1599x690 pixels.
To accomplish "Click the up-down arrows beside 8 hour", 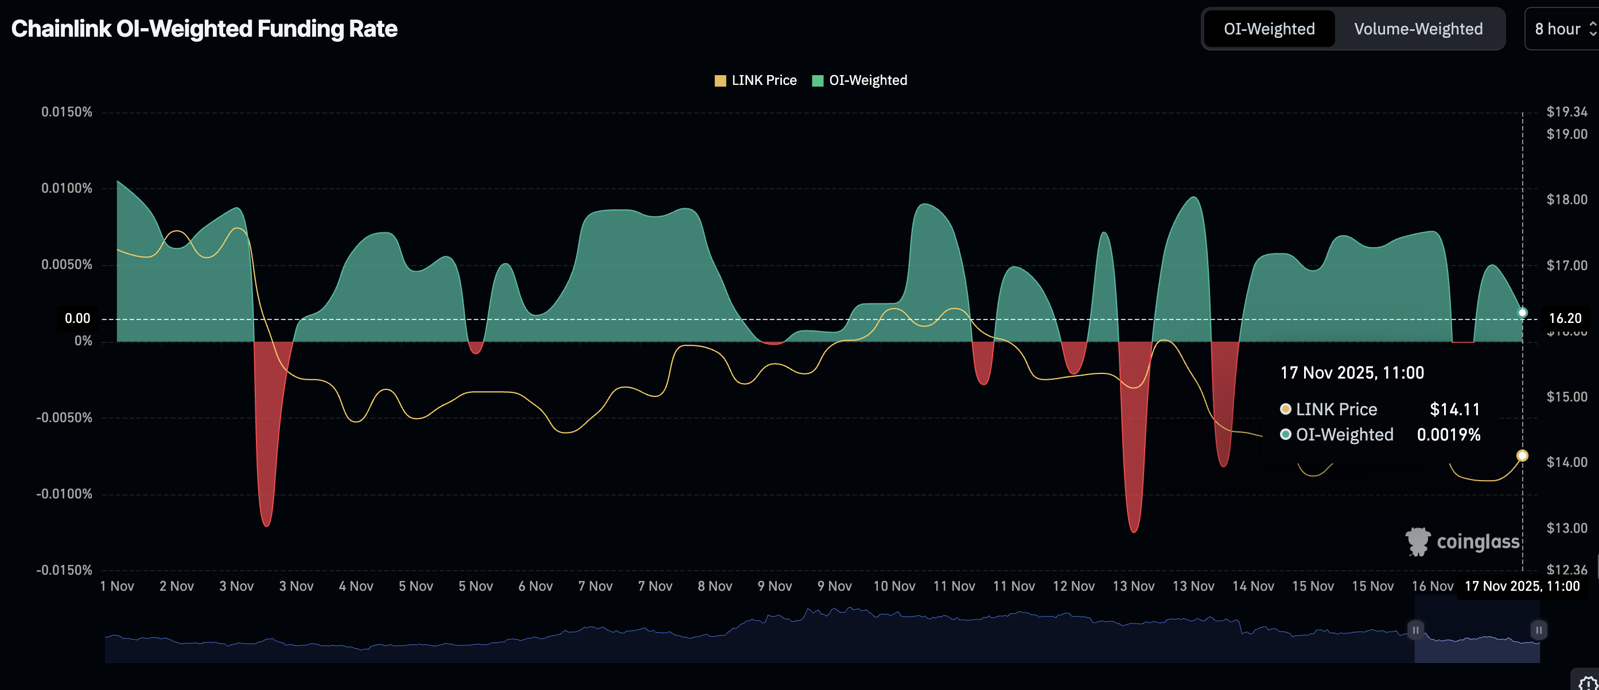I will coord(1592,29).
